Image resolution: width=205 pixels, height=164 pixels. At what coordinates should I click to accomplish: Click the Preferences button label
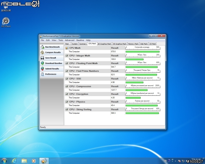(x=51, y=74)
